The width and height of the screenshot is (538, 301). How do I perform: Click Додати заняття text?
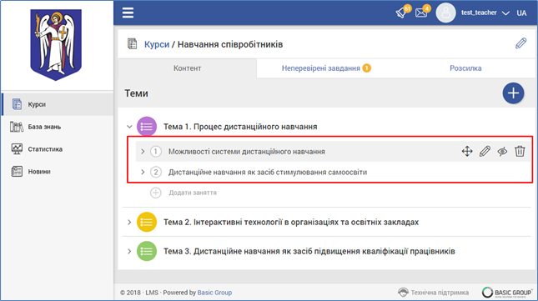[x=193, y=193]
